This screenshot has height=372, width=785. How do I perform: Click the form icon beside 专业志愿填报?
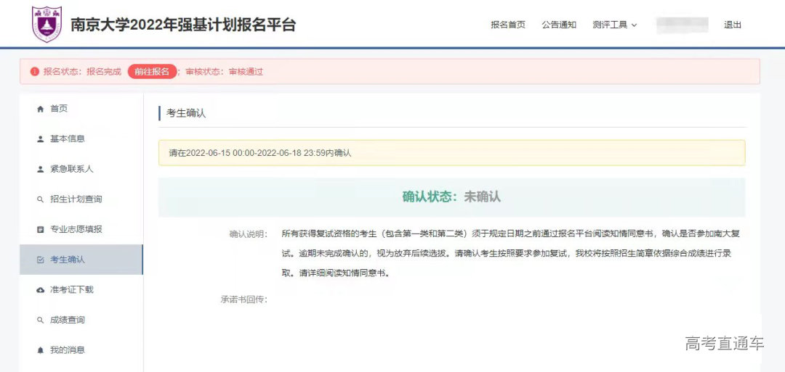pos(41,230)
